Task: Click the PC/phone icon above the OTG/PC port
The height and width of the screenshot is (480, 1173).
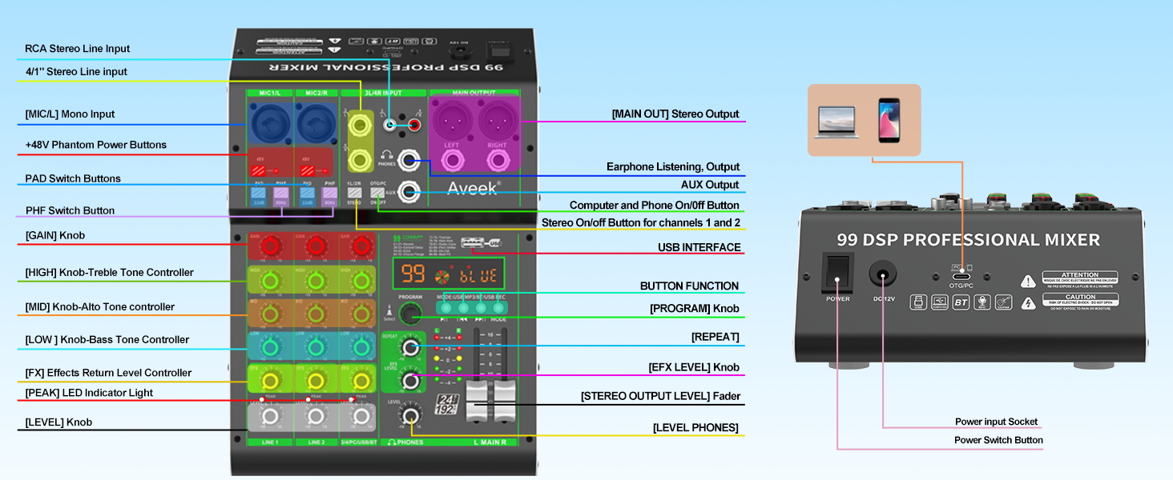Action: (961, 267)
